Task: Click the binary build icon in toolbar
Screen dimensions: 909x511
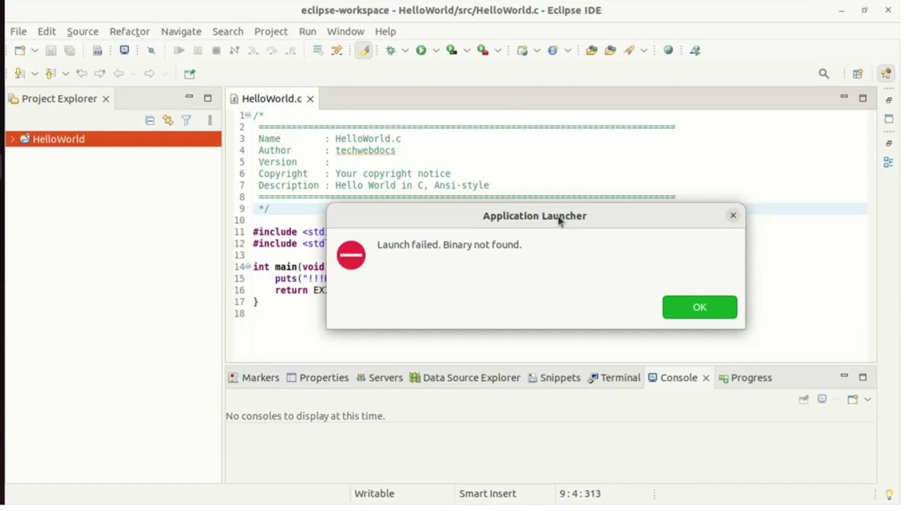Action: click(x=97, y=50)
